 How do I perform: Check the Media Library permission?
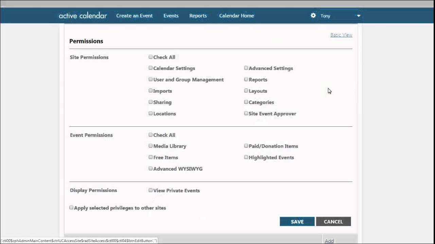[x=151, y=146]
